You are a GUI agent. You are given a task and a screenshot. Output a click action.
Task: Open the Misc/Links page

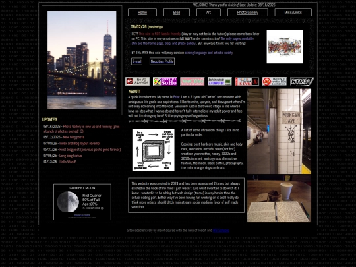pos(293,13)
